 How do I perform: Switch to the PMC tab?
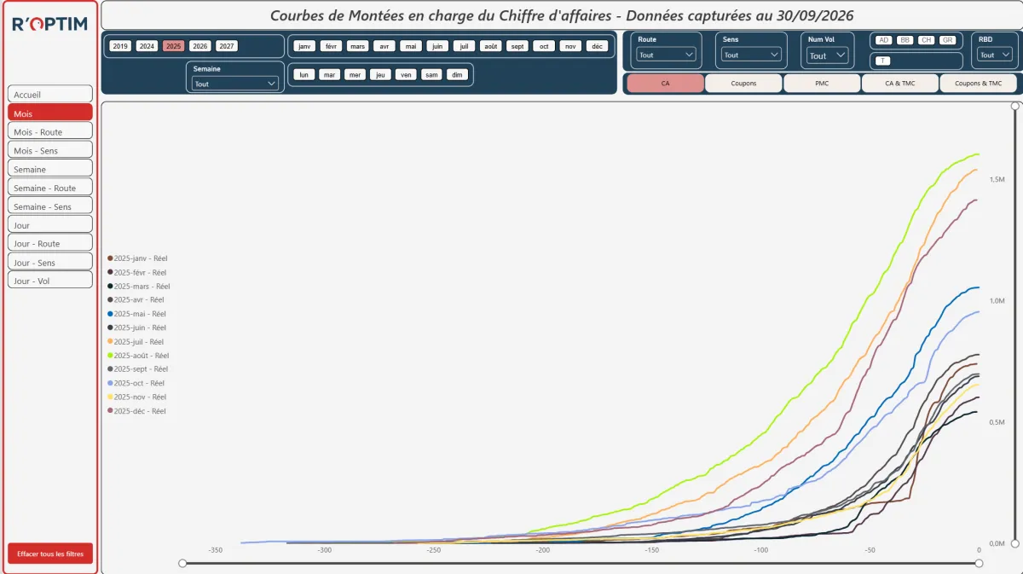tap(822, 84)
